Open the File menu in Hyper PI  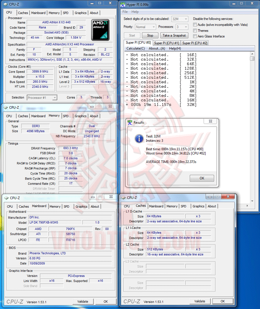(125, 12)
